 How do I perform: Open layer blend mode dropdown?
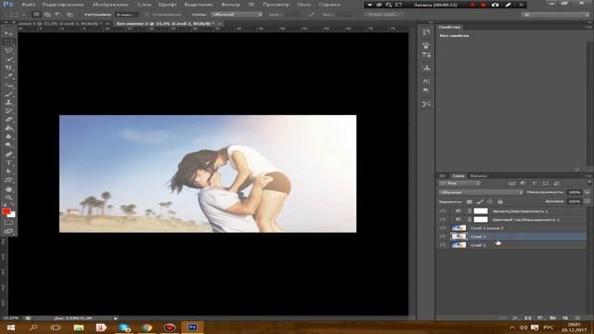481,192
